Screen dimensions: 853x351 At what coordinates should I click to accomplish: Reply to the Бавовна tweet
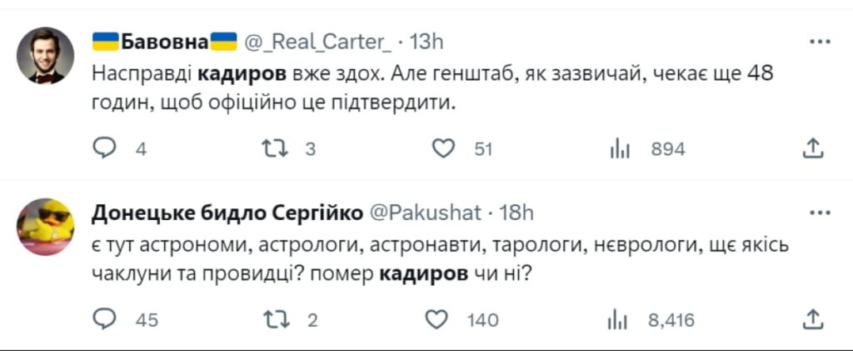point(105,148)
